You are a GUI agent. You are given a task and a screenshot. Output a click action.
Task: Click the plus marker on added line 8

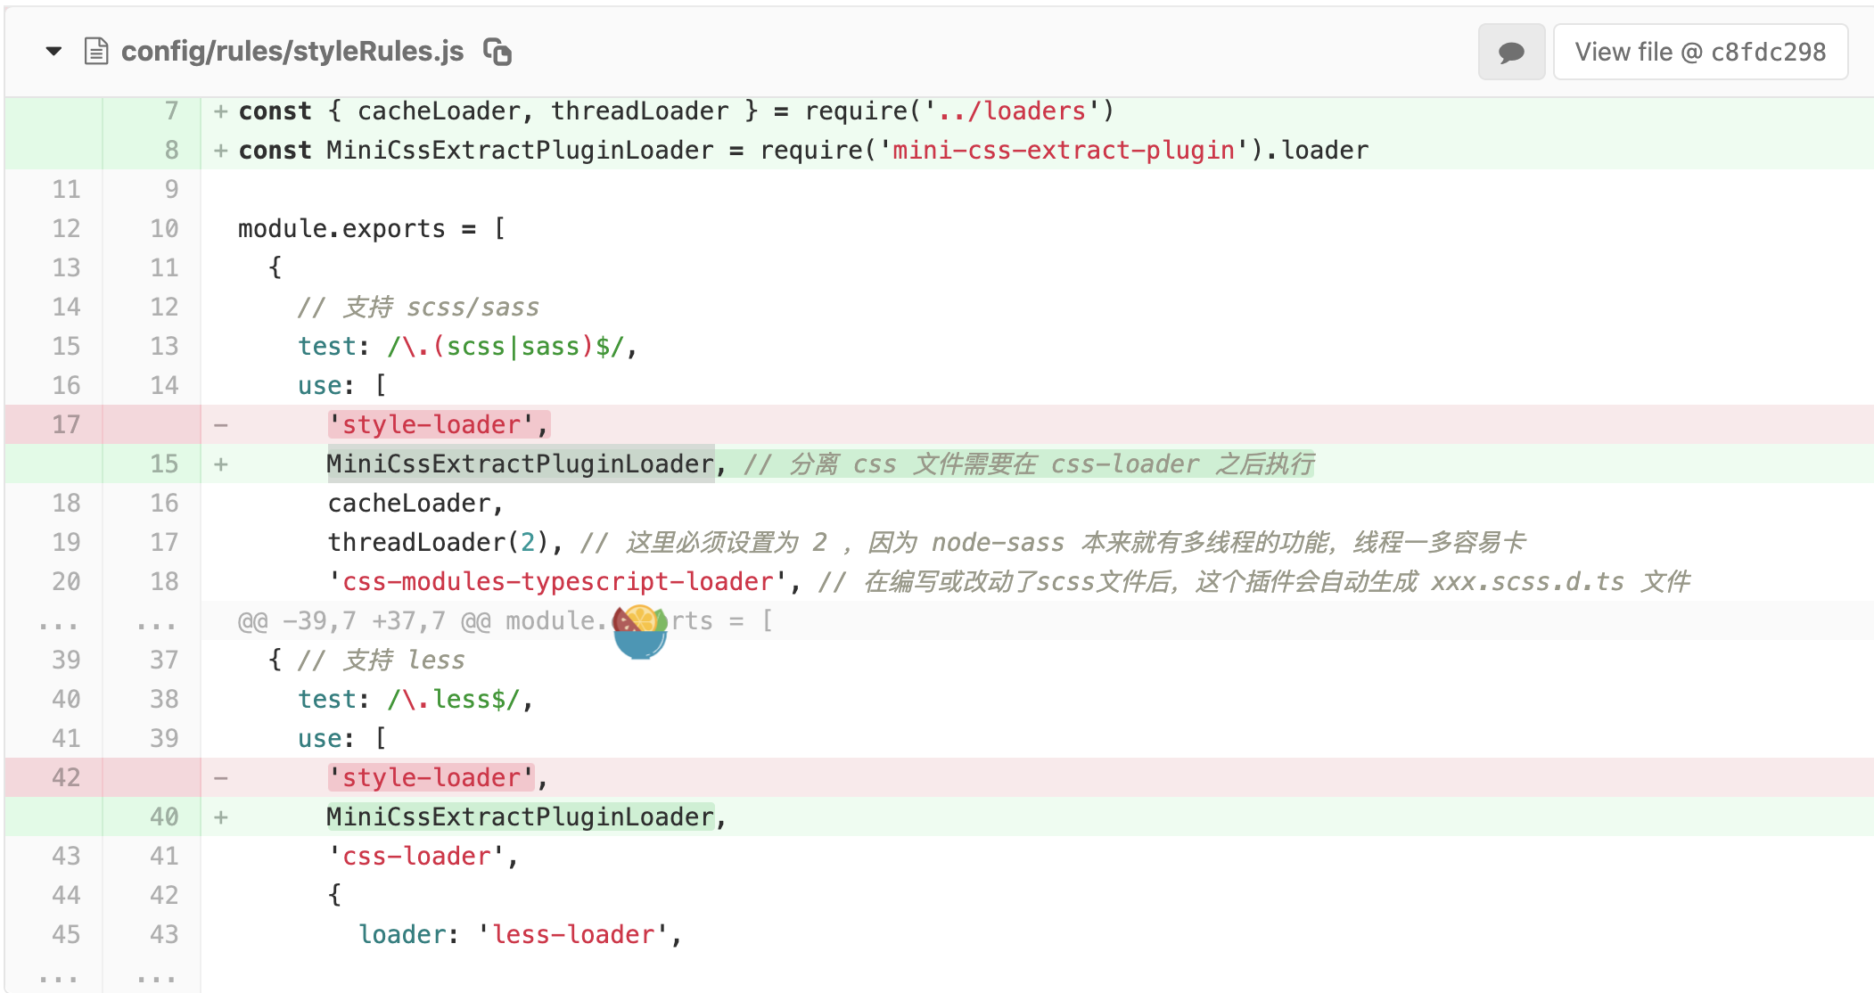coord(221,151)
